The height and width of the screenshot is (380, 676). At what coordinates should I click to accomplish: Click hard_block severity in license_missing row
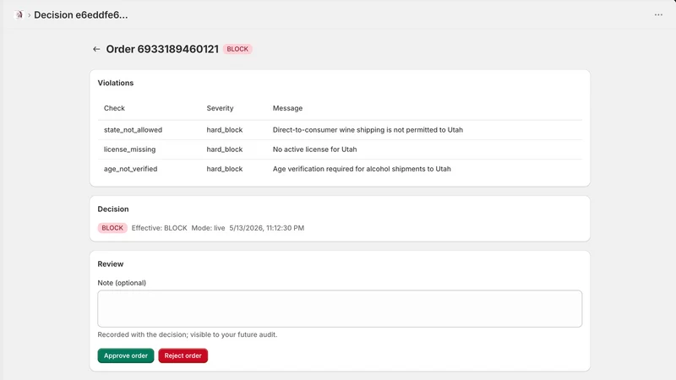(225, 149)
